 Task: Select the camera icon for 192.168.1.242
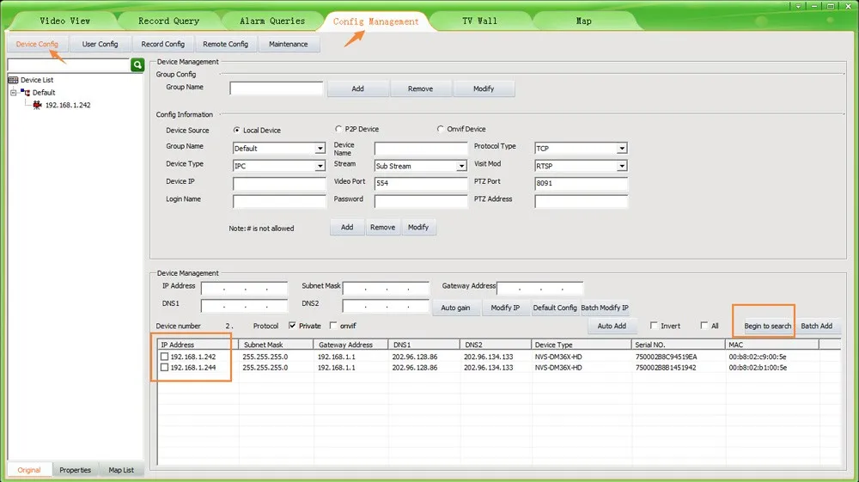coord(38,105)
